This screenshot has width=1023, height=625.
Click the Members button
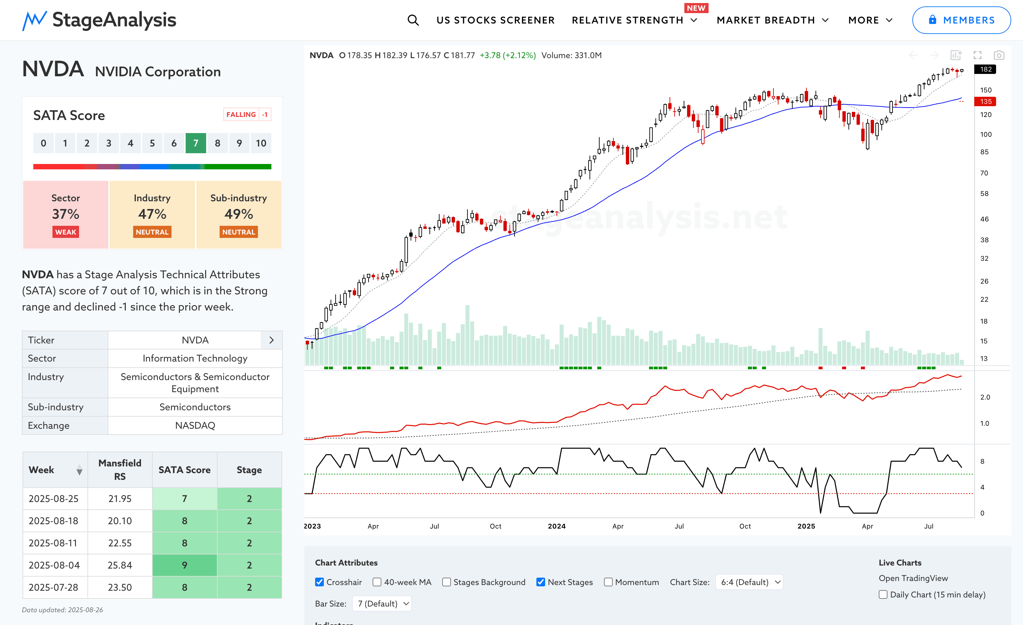tap(961, 20)
